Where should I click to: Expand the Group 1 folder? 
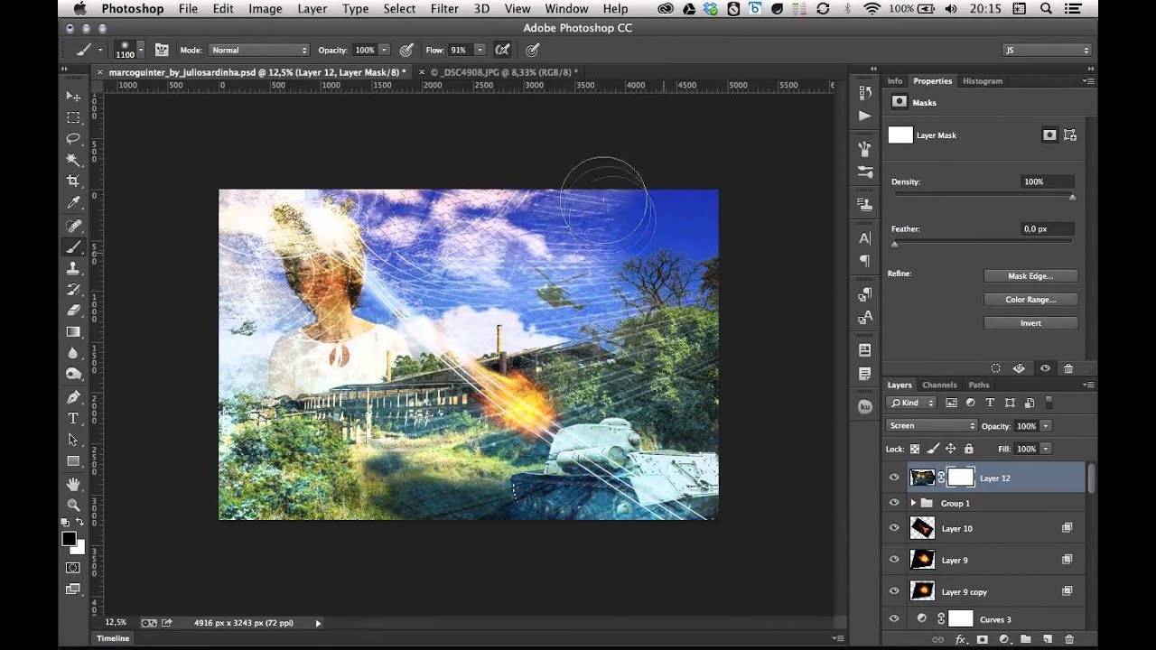913,503
